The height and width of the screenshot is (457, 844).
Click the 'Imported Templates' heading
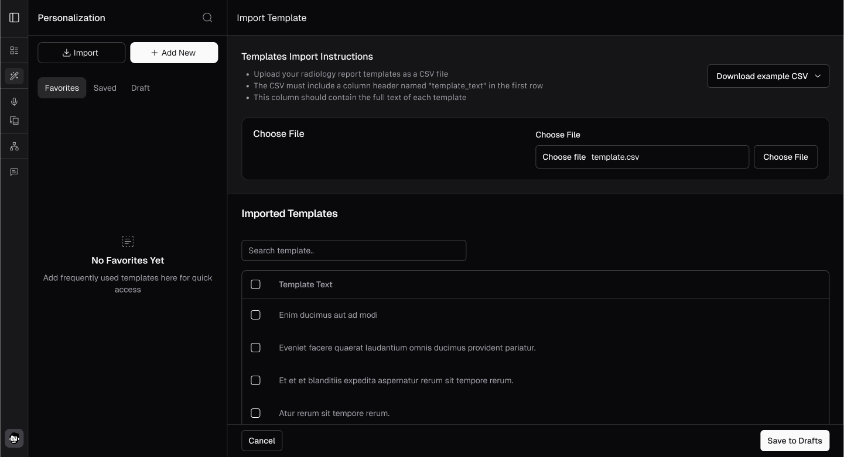[289, 214]
